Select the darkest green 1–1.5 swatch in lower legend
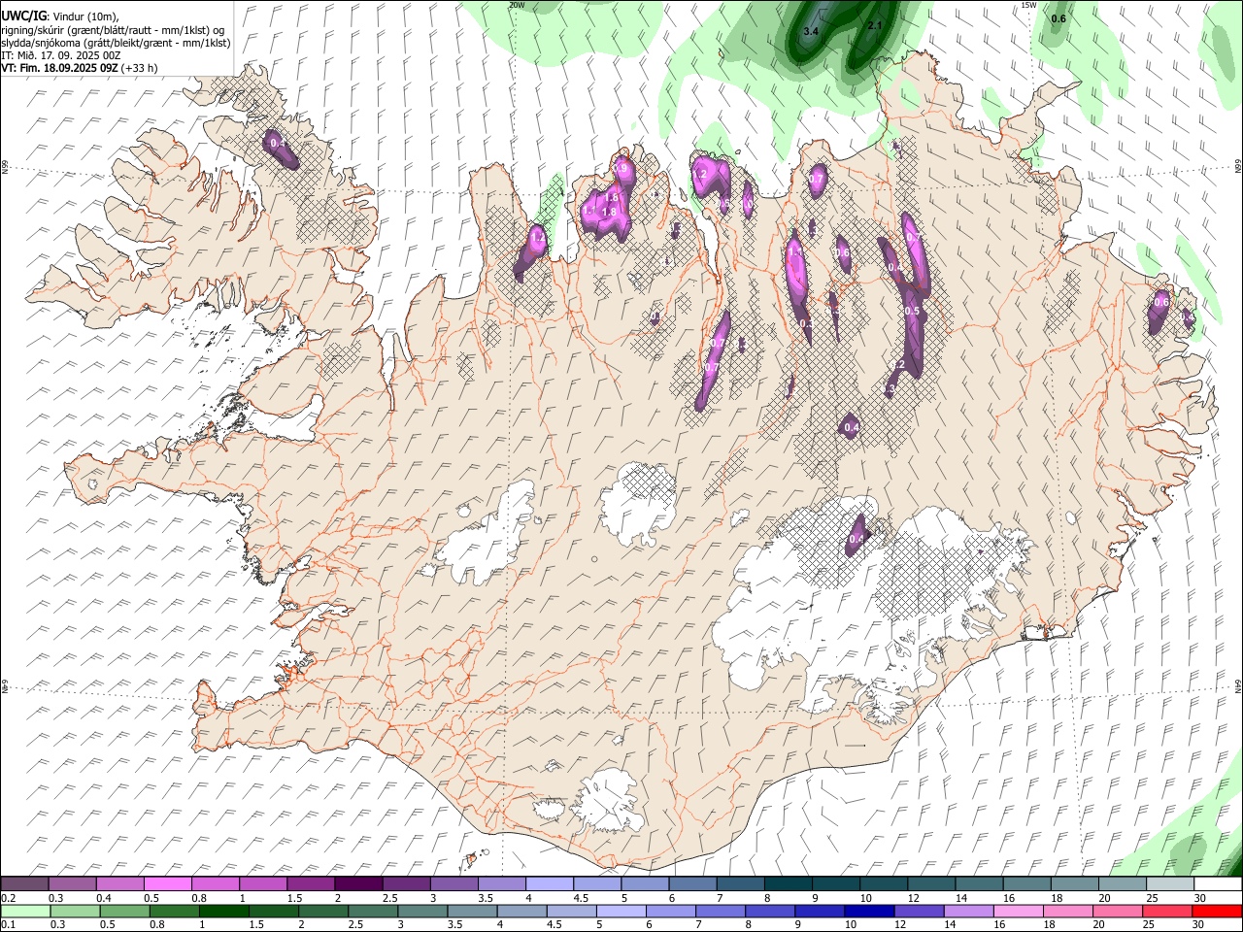 point(224,912)
